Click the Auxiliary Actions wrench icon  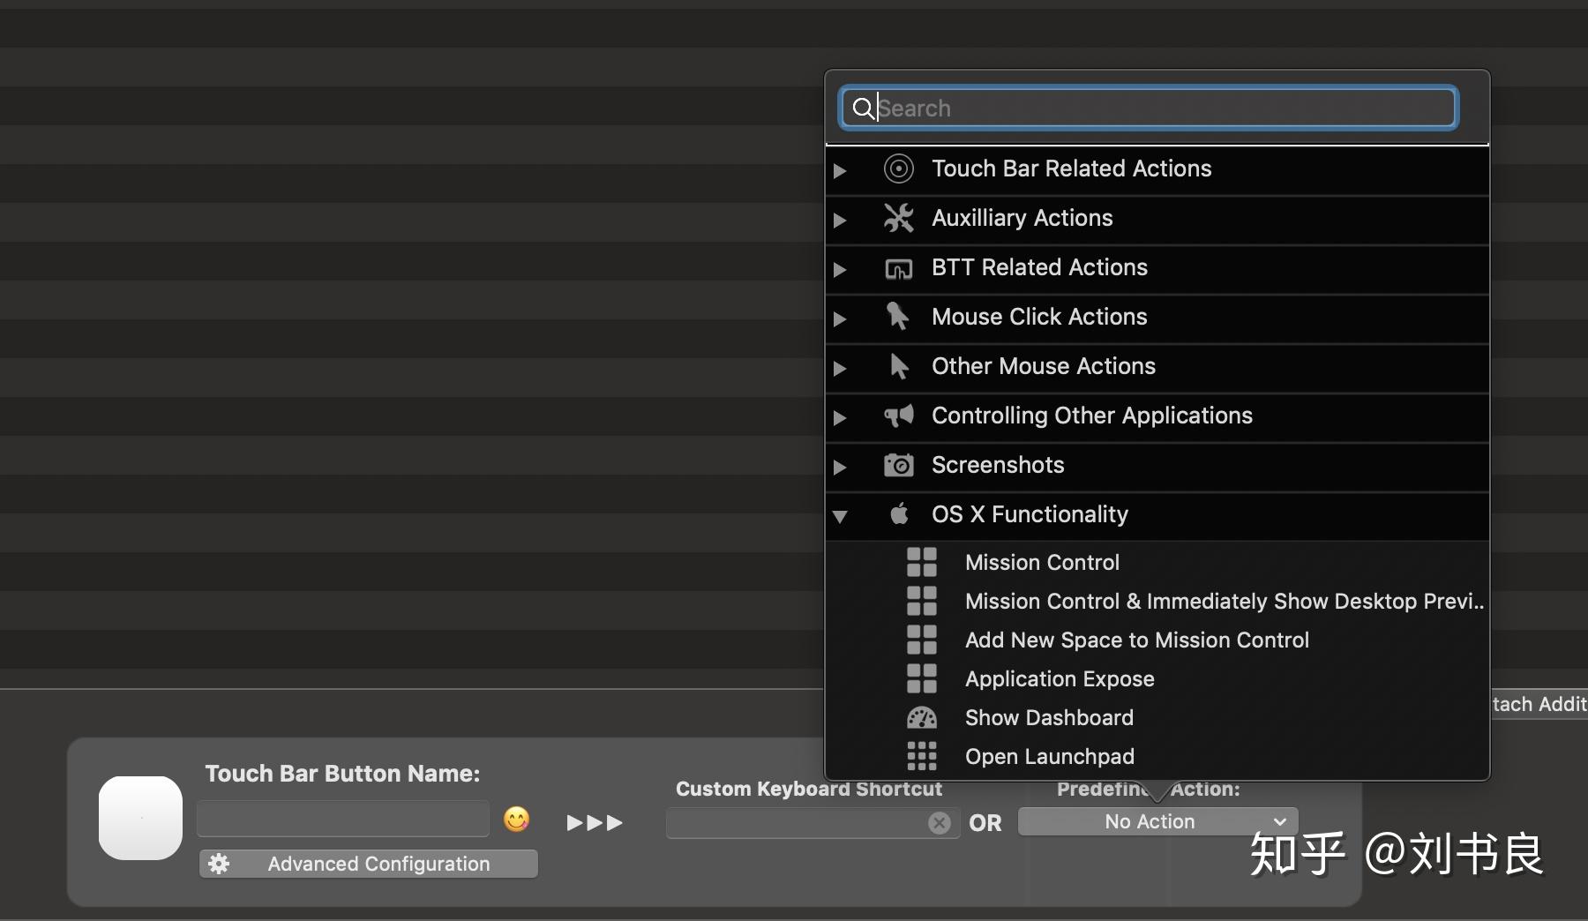[x=898, y=218]
